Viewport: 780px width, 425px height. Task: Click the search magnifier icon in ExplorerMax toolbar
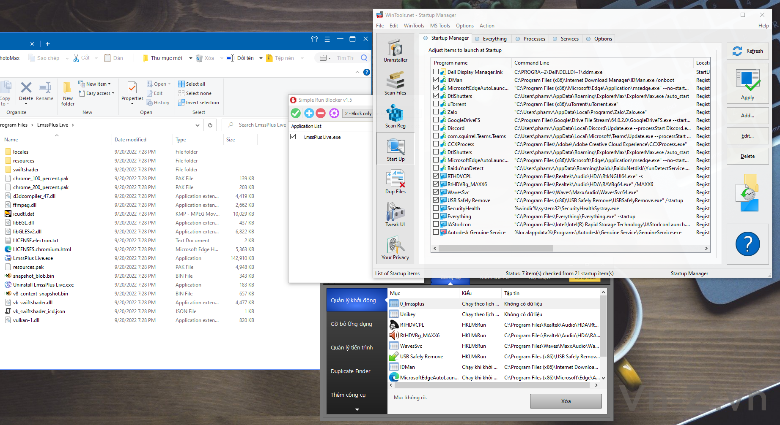pyautogui.click(x=364, y=58)
